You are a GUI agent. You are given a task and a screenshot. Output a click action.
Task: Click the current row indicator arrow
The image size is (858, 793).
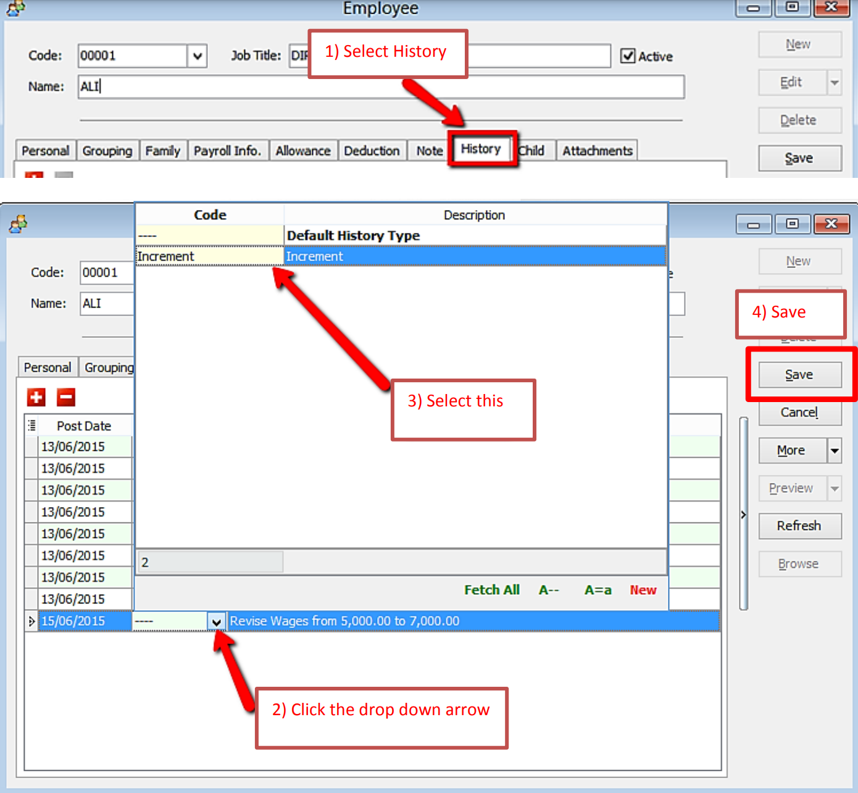click(31, 621)
